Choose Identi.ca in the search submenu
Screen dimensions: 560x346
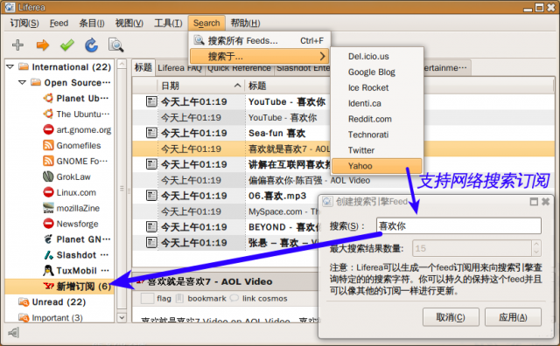point(377,103)
